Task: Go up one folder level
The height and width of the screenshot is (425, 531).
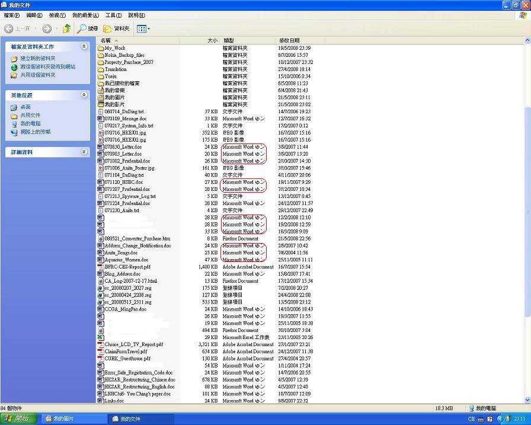Action: click(67, 29)
